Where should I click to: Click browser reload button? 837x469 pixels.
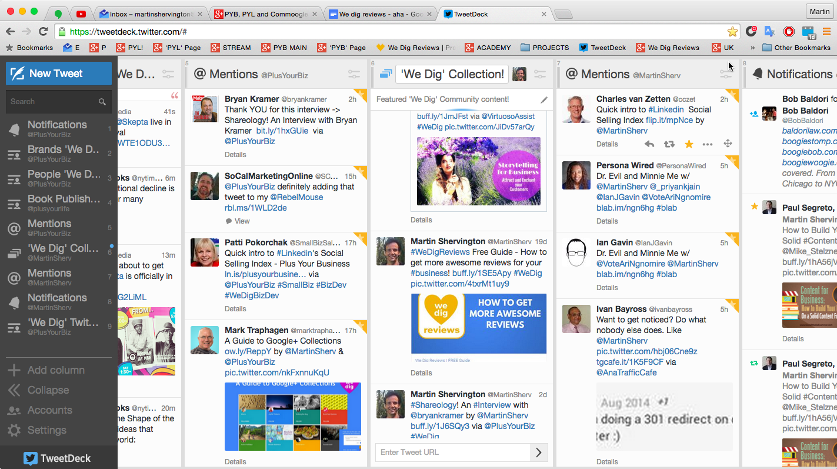(x=43, y=32)
